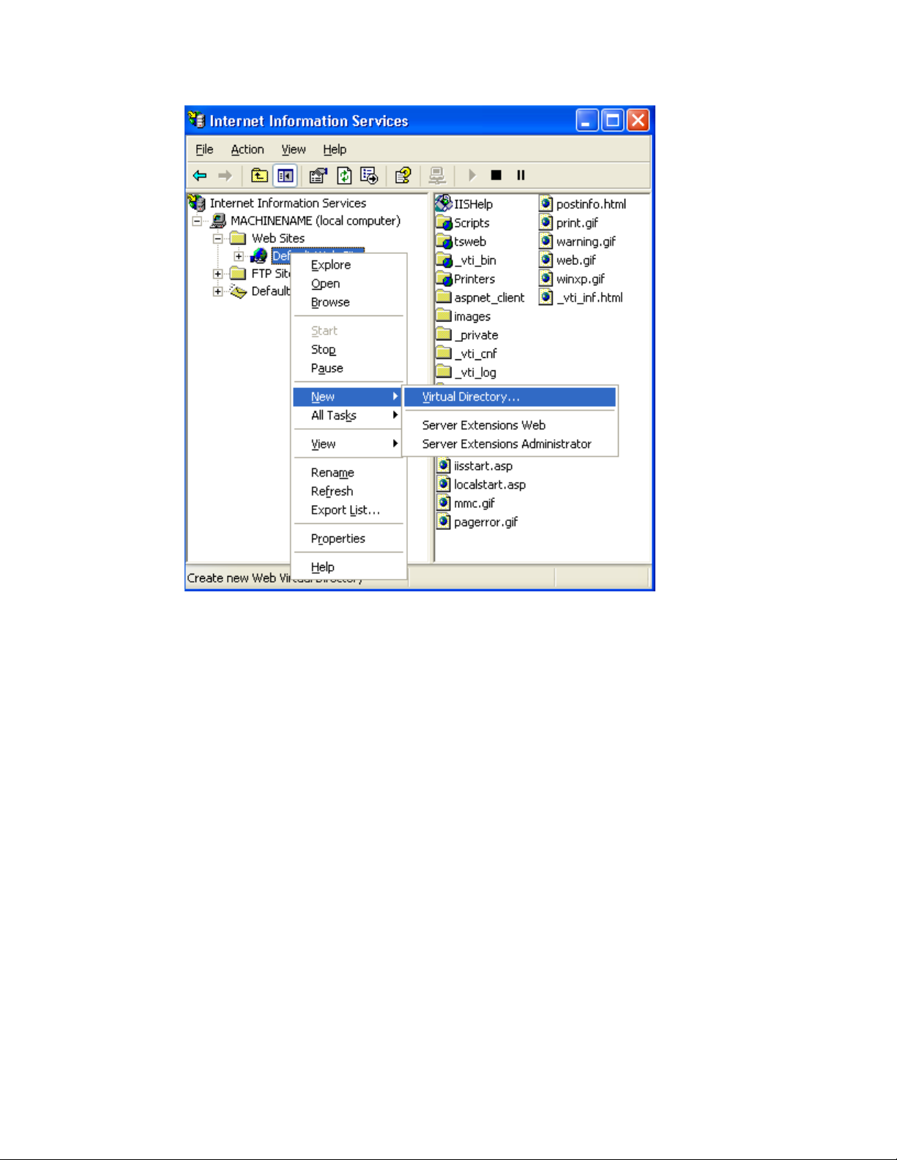Screen dimensions: 897x1160
Task: Select the postinfo.html file icon
Action: (546, 203)
